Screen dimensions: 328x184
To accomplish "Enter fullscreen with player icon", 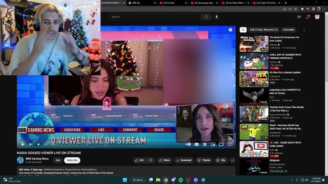I will (x=229, y=144).
